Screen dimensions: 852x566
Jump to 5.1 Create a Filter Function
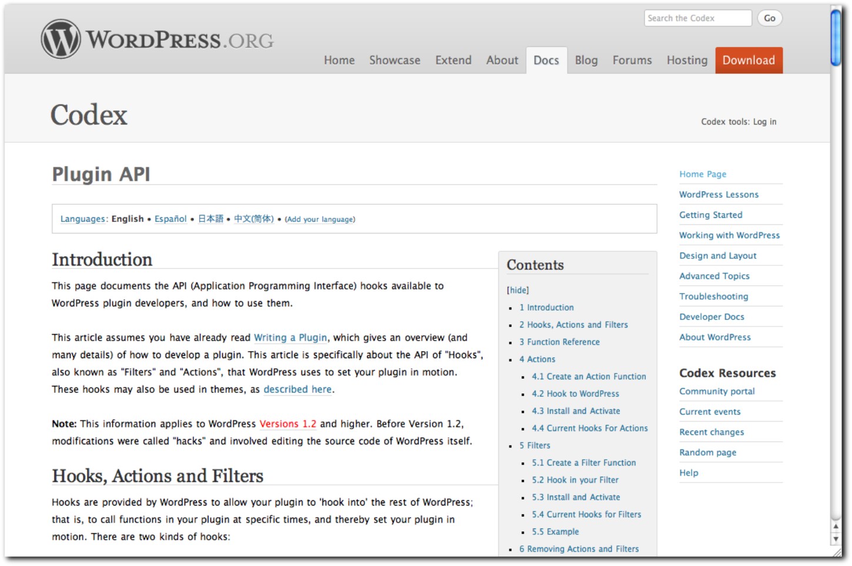(x=584, y=463)
